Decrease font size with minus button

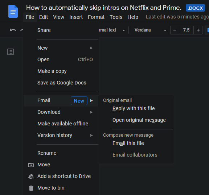pyautogui.click(x=175, y=30)
